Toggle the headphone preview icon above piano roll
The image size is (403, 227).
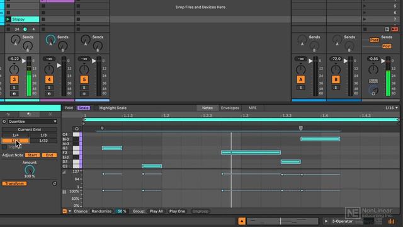(77, 129)
